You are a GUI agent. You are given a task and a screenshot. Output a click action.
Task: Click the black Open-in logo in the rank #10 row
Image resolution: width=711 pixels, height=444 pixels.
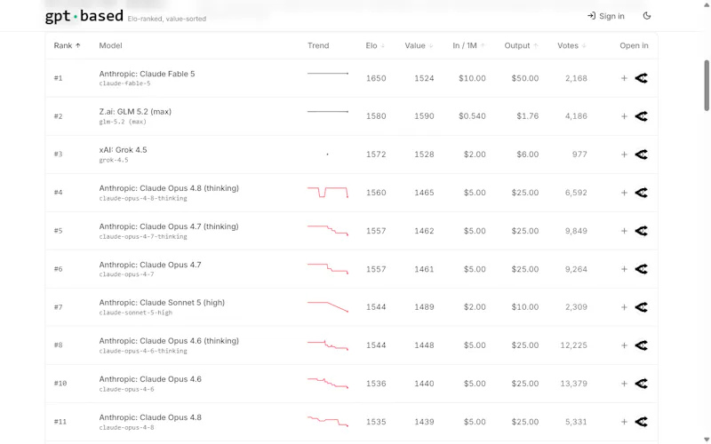641,384
